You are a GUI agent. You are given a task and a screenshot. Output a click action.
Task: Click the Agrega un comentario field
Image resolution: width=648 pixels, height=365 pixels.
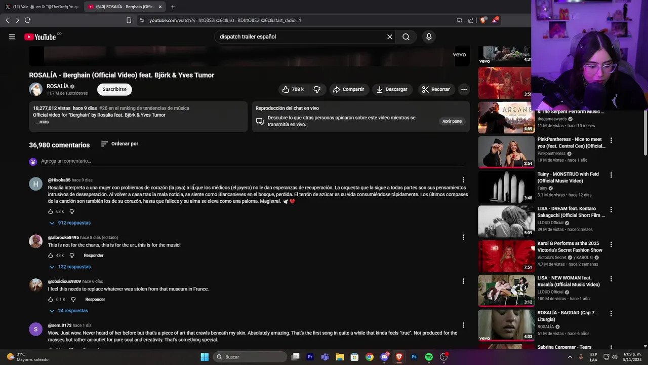(x=253, y=161)
